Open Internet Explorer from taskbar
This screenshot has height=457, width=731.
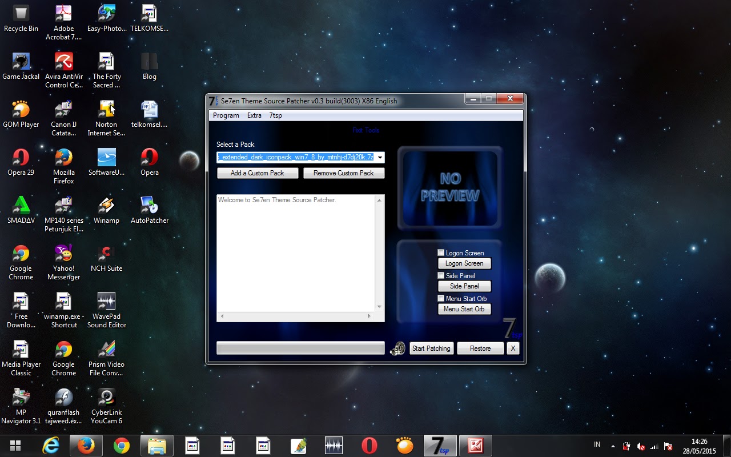[x=51, y=446]
